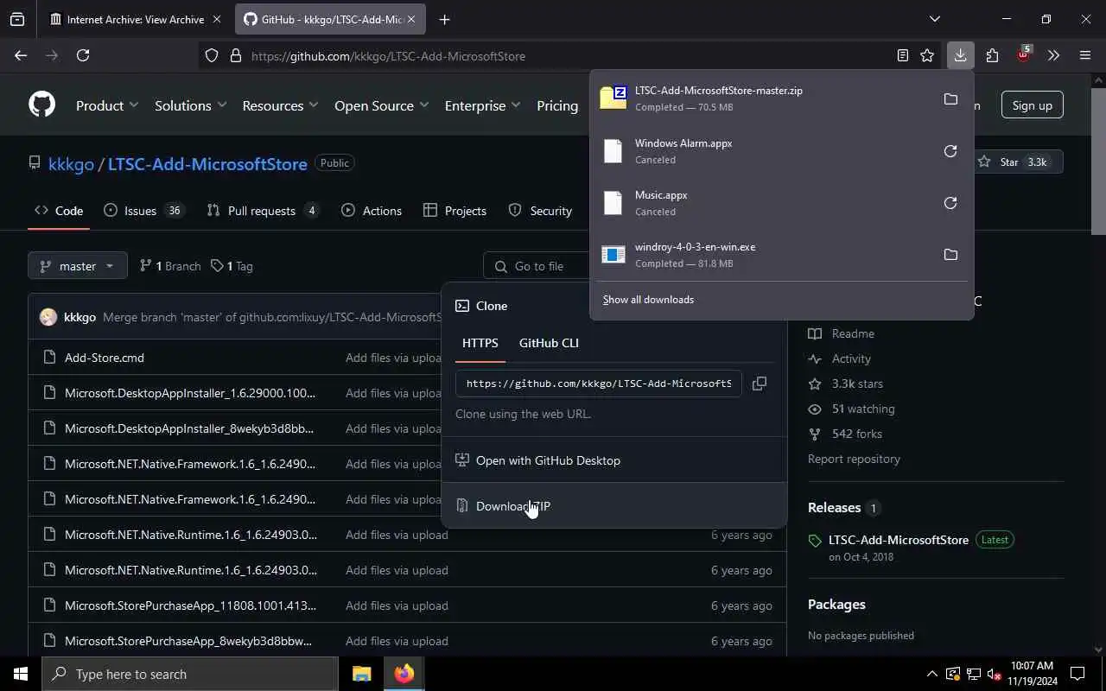The height and width of the screenshot is (691, 1106).
Task: Expand Resources navigation menu
Action: tap(280, 105)
